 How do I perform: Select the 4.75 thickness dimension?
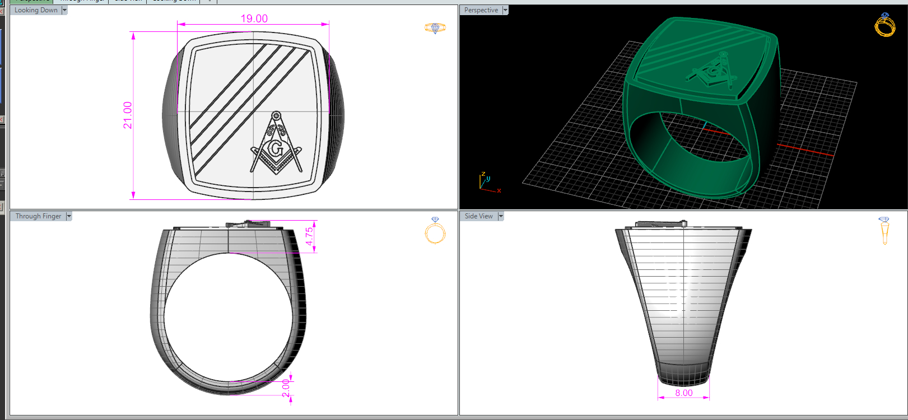[309, 236]
